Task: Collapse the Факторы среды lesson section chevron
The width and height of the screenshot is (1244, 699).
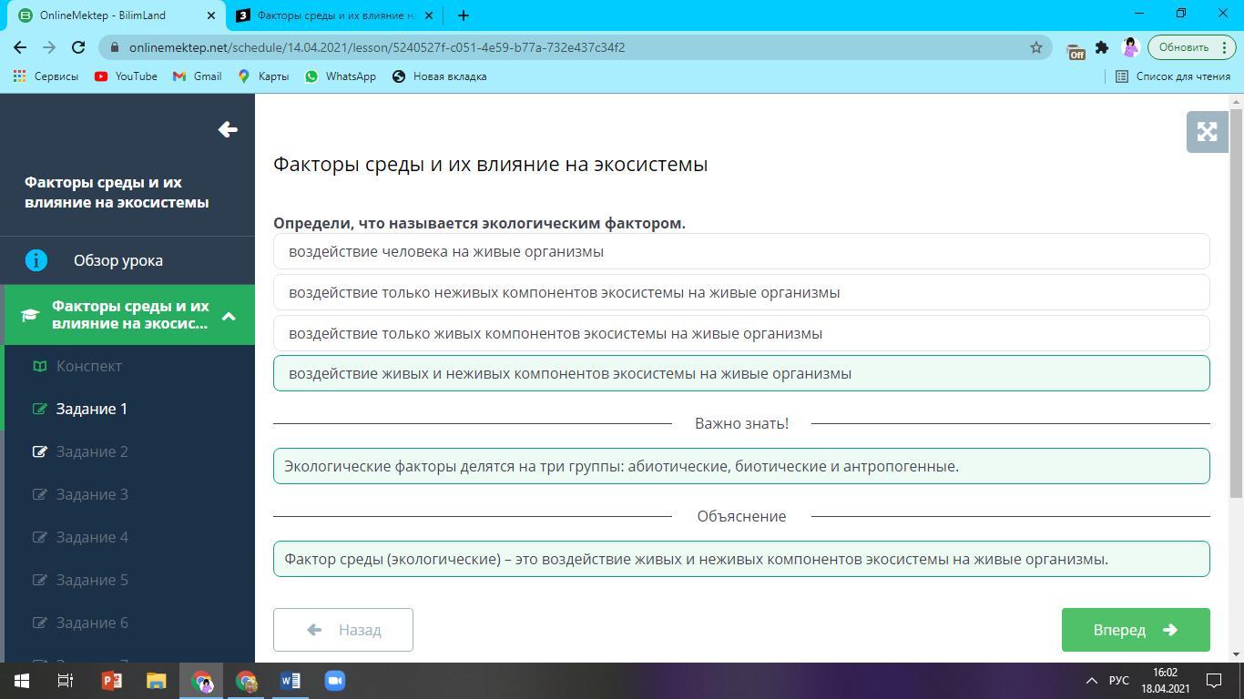Action: point(229,316)
